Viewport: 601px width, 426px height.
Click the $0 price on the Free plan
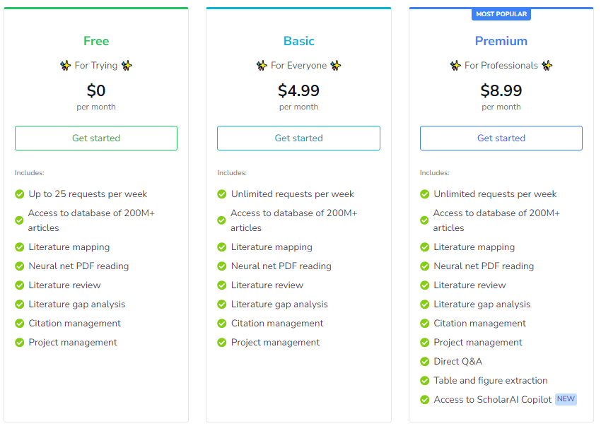click(x=96, y=90)
